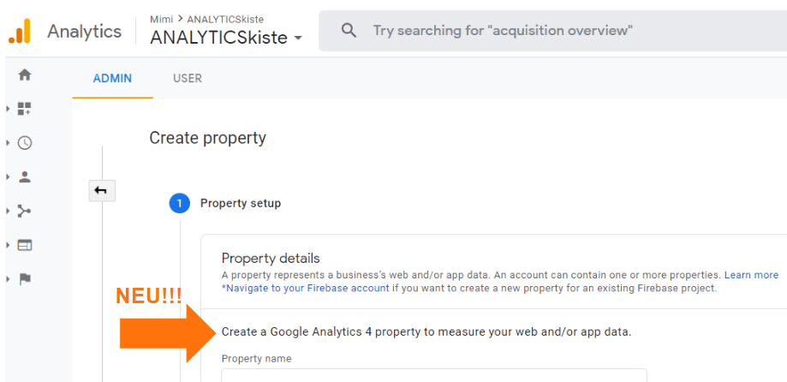Click the Property name input field
The image size is (787, 382).
click(433, 375)
